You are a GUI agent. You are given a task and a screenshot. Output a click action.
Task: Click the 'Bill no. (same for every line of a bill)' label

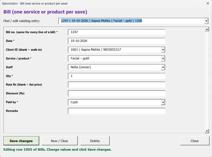tap(32, 32)
